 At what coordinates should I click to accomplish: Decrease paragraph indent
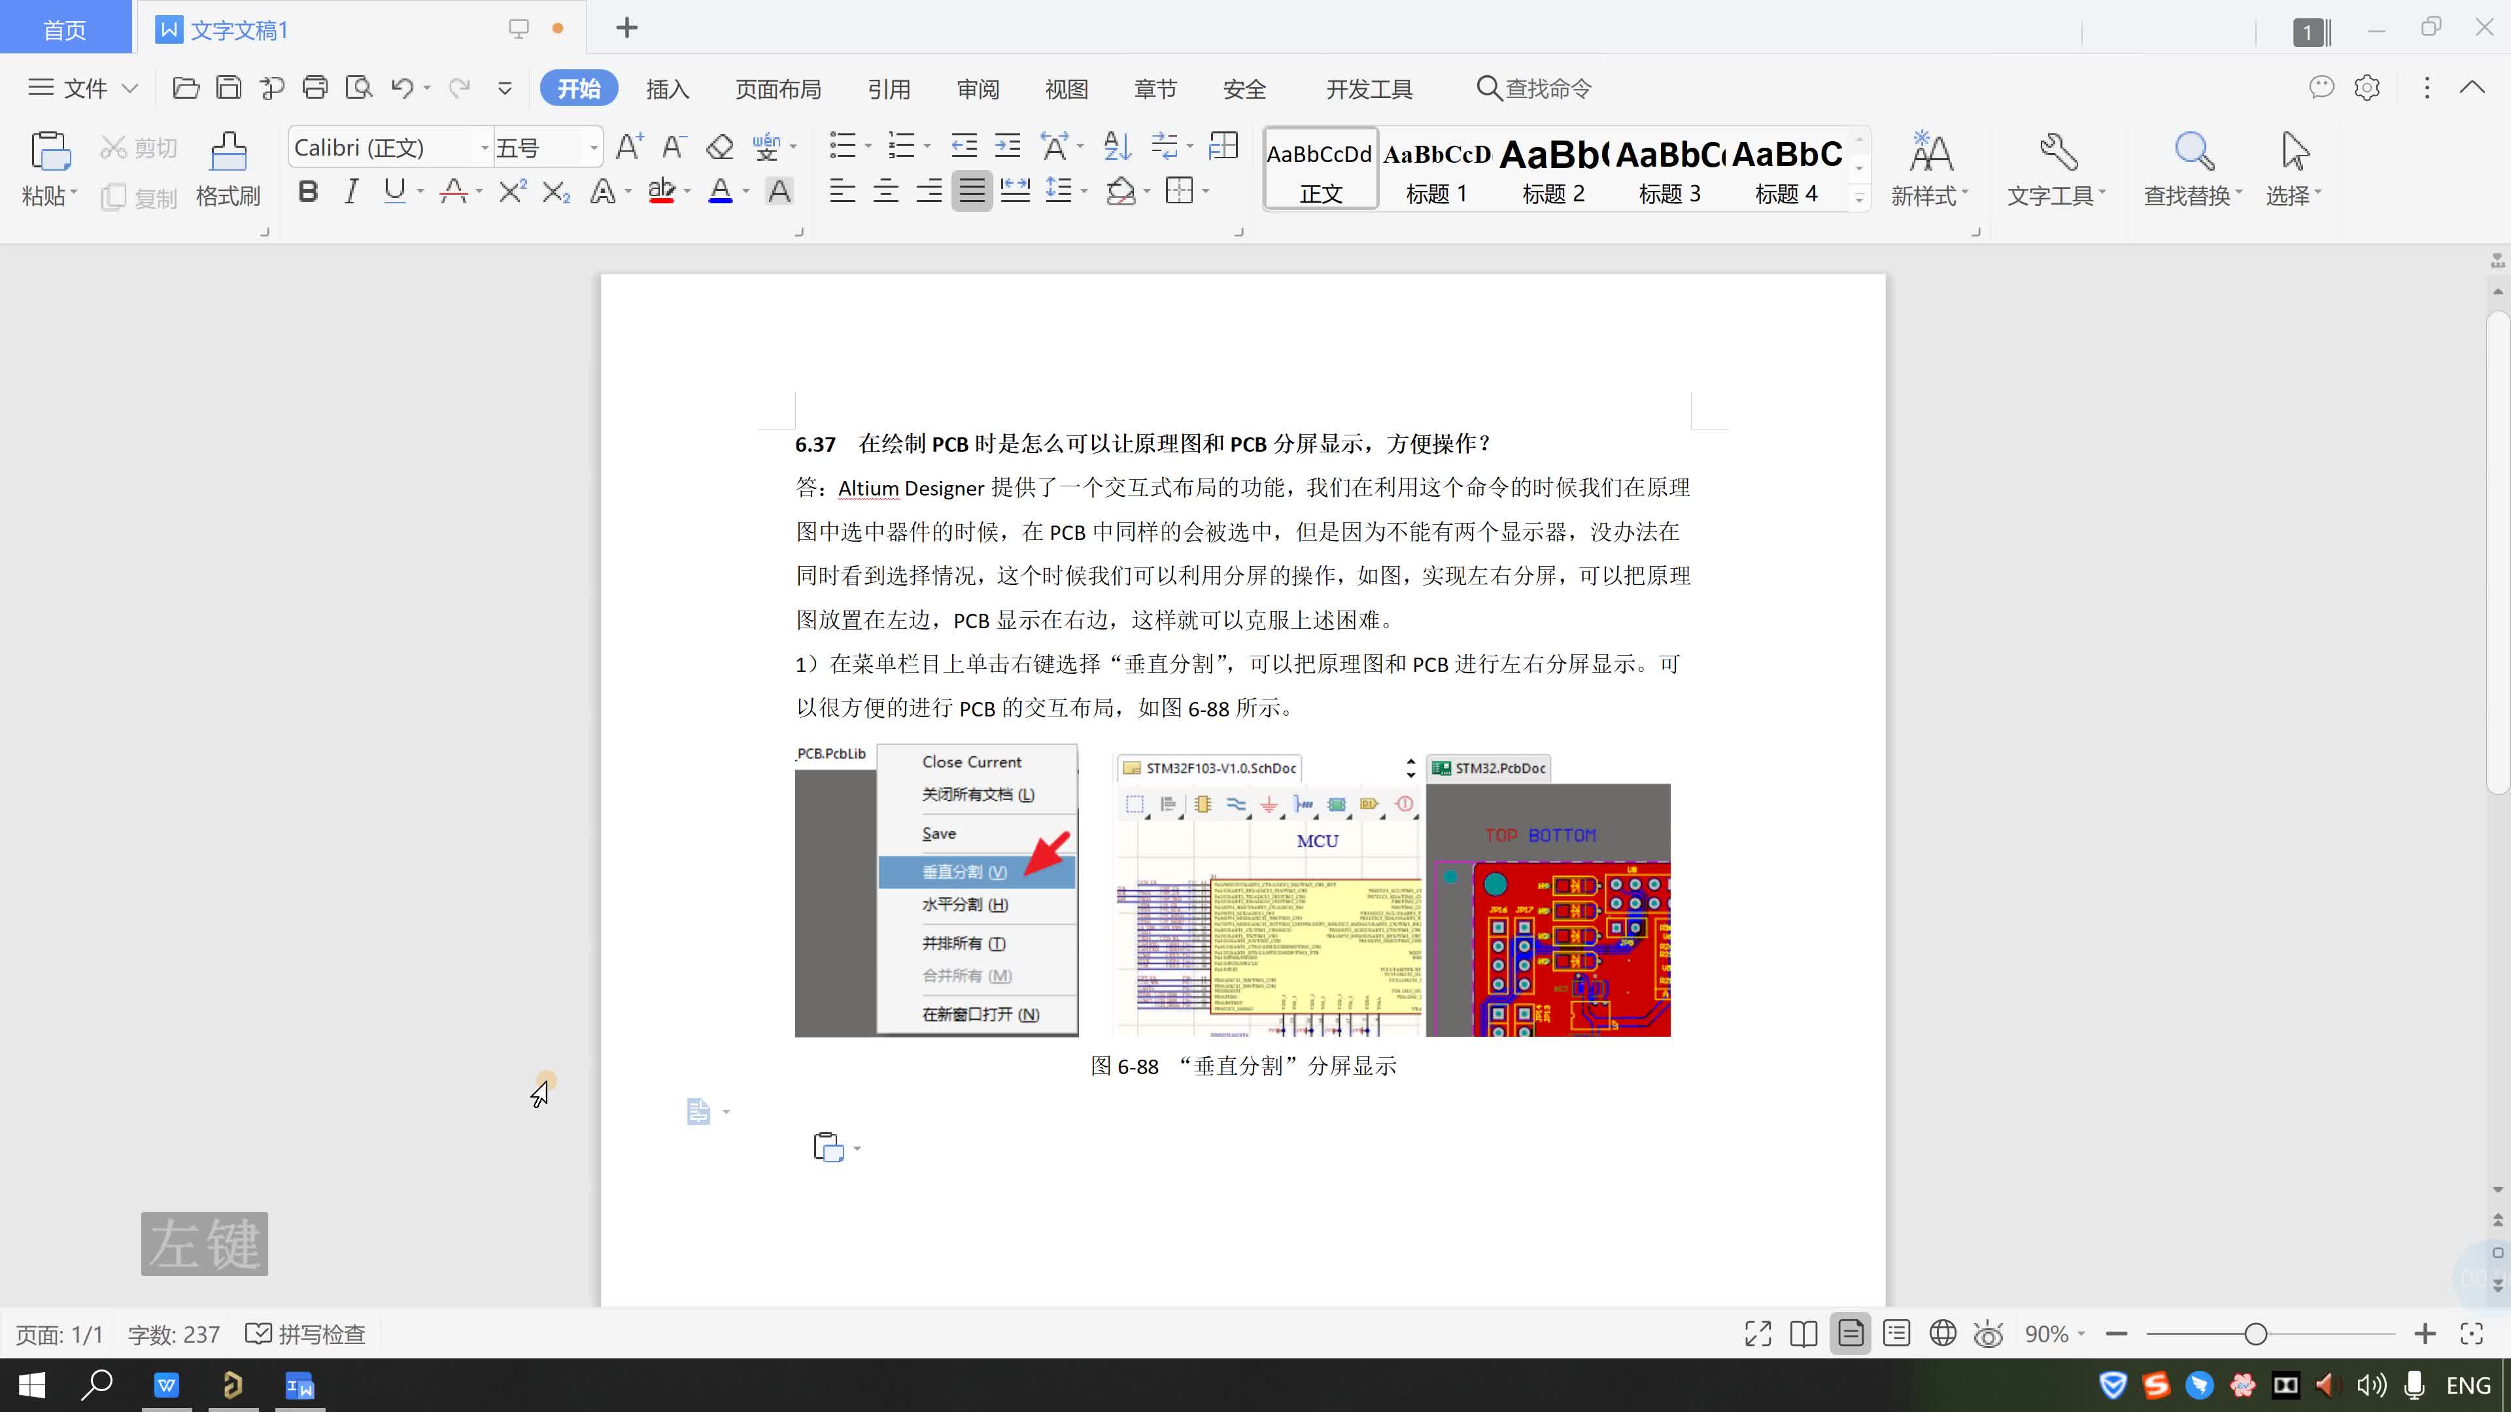(964, 147)
